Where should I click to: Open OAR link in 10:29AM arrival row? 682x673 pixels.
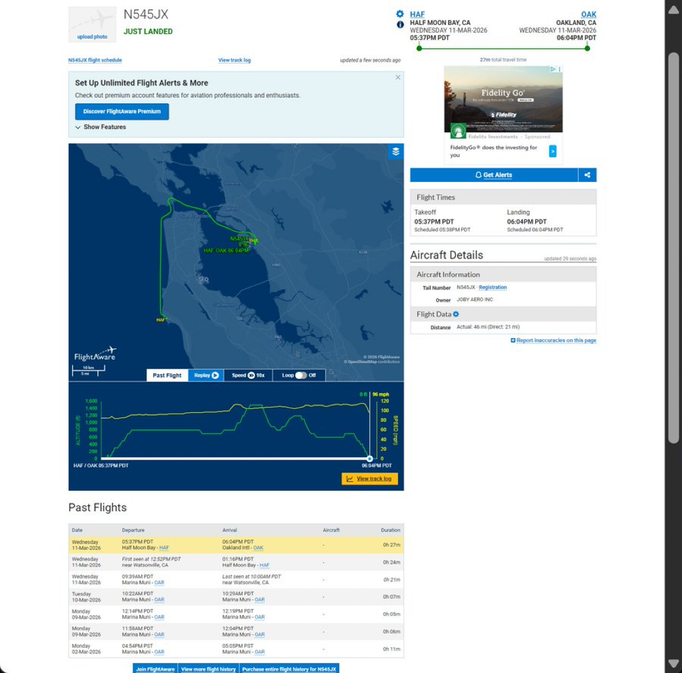coord(260,599)
